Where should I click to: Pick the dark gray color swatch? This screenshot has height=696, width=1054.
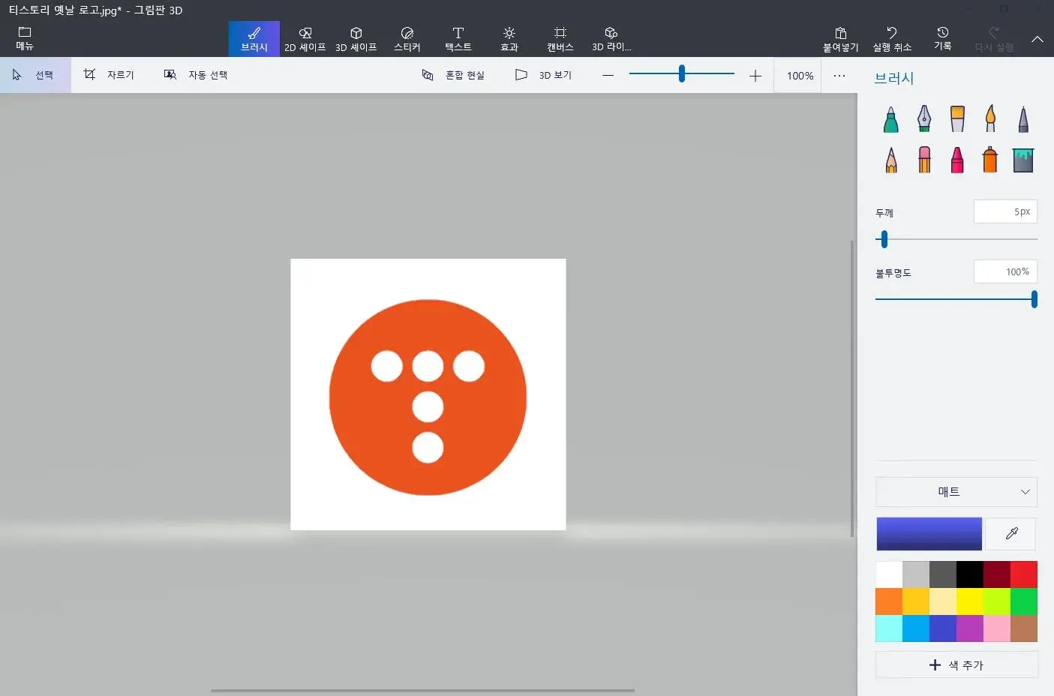pos(943,574)
